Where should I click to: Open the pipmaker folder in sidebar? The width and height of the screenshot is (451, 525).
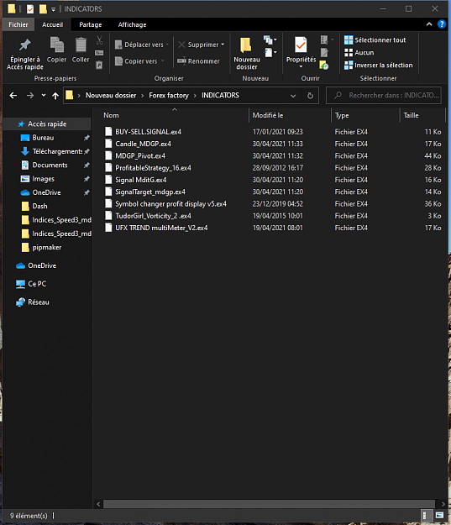point(47,248)
